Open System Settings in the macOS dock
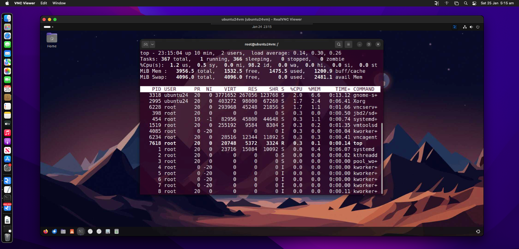This screenshot has width=519, height=249. coord(7,168)
